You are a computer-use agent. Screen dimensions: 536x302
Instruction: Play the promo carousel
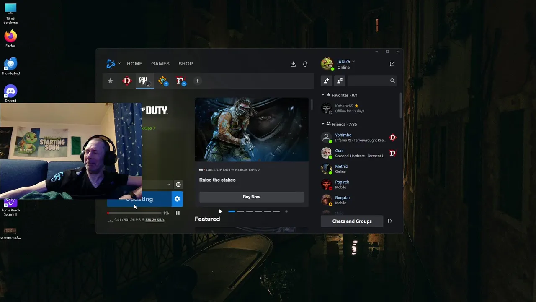[x=220, y=211]
